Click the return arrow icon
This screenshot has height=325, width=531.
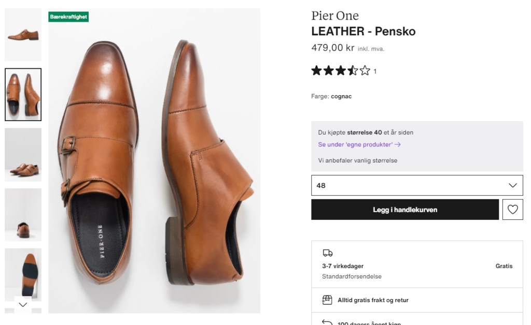tap(327, 322)
